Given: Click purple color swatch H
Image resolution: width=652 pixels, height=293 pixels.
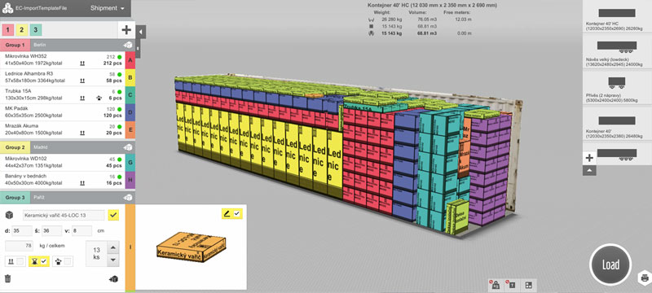Looking at the screenshot, I should tap(130, 180).
